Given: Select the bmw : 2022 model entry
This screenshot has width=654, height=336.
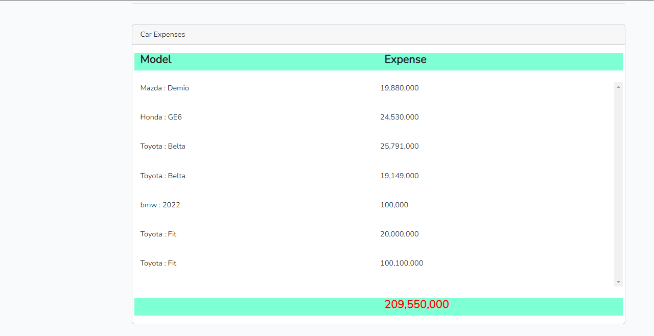Looking at the screenshot, I should 160,205.
